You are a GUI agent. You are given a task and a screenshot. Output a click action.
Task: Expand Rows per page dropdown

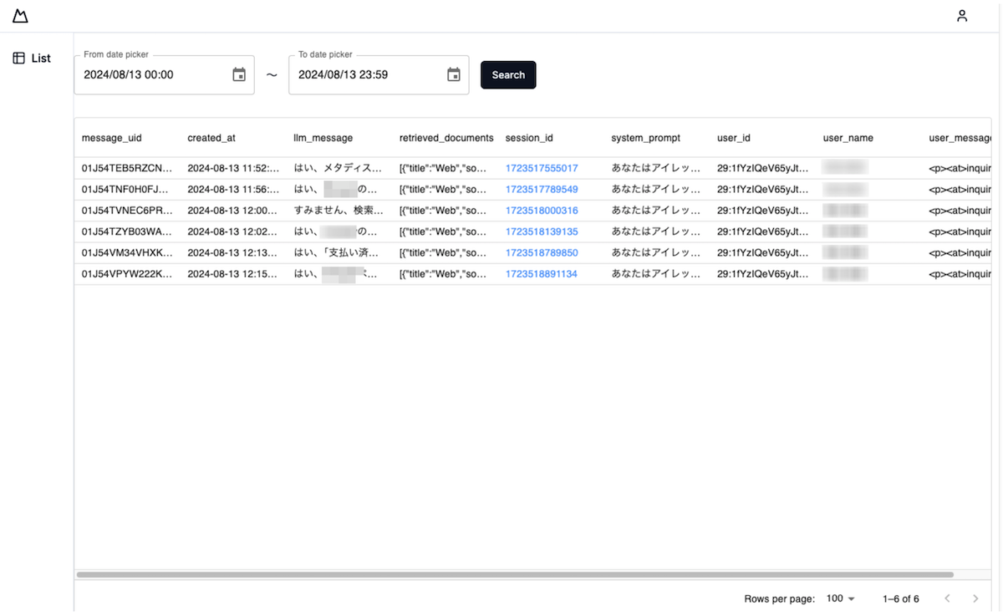(840, 598)
